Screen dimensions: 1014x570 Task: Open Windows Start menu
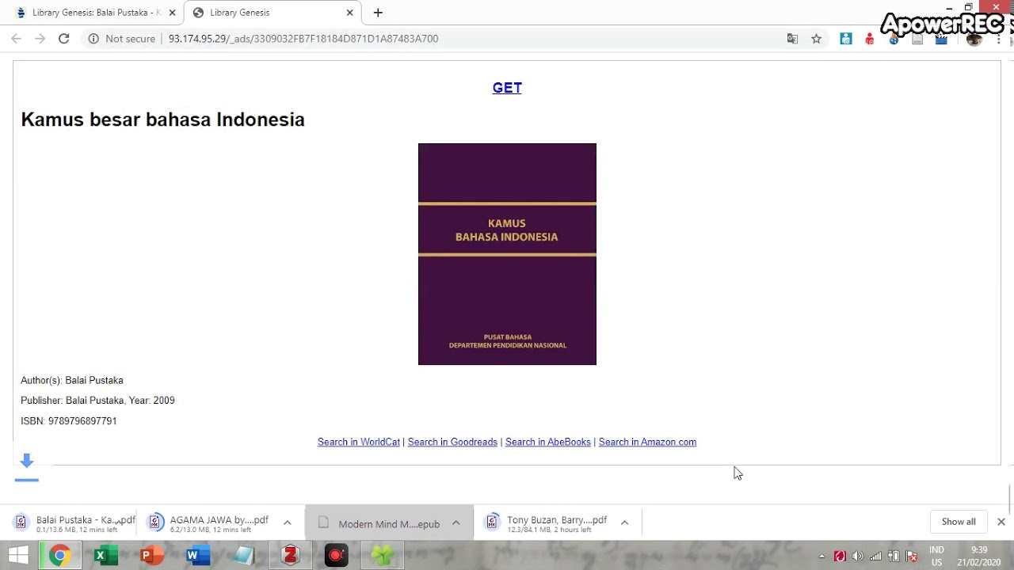pyautogui.click(x=18, y=555)
